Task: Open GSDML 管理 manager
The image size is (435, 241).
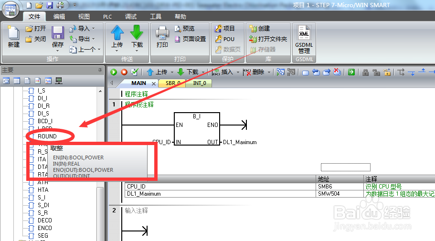Action: 304,39
